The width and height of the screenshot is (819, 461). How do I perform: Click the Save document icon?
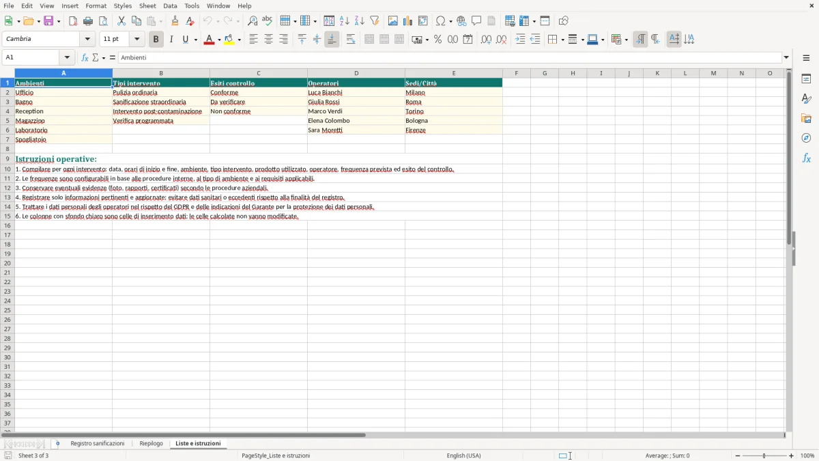48,21
